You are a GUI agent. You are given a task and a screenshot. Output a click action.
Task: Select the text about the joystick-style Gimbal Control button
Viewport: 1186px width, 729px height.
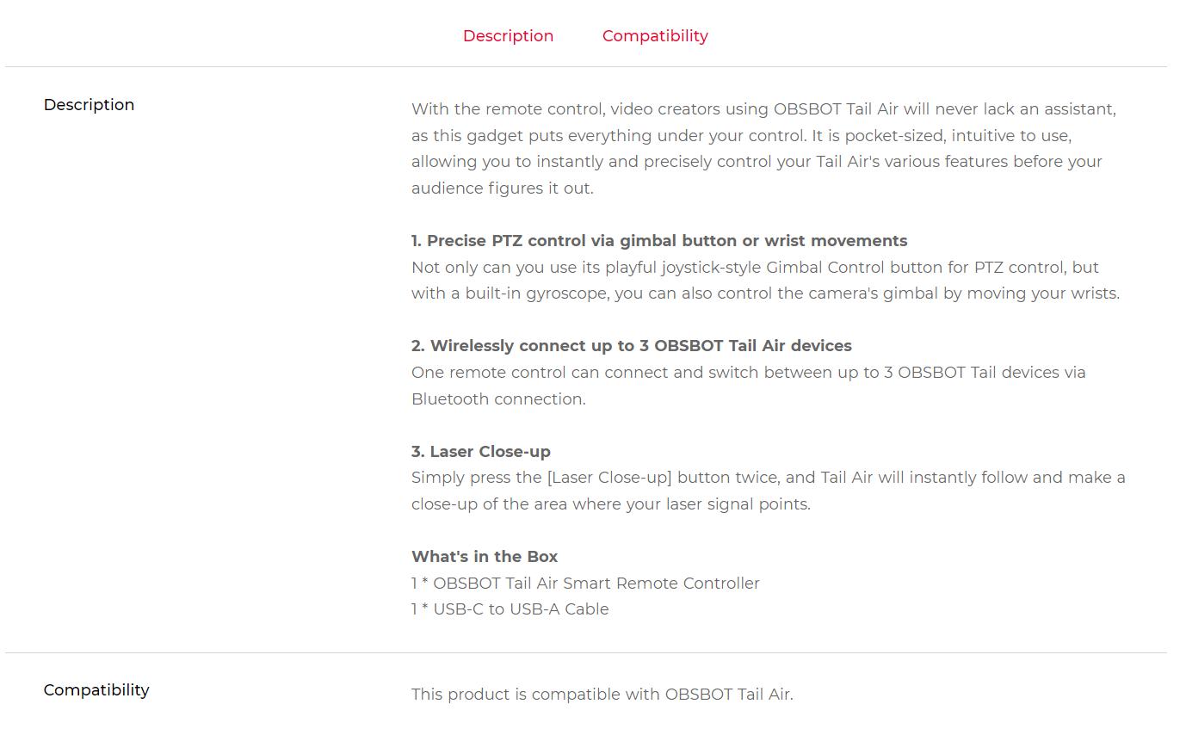coord(754,267)
